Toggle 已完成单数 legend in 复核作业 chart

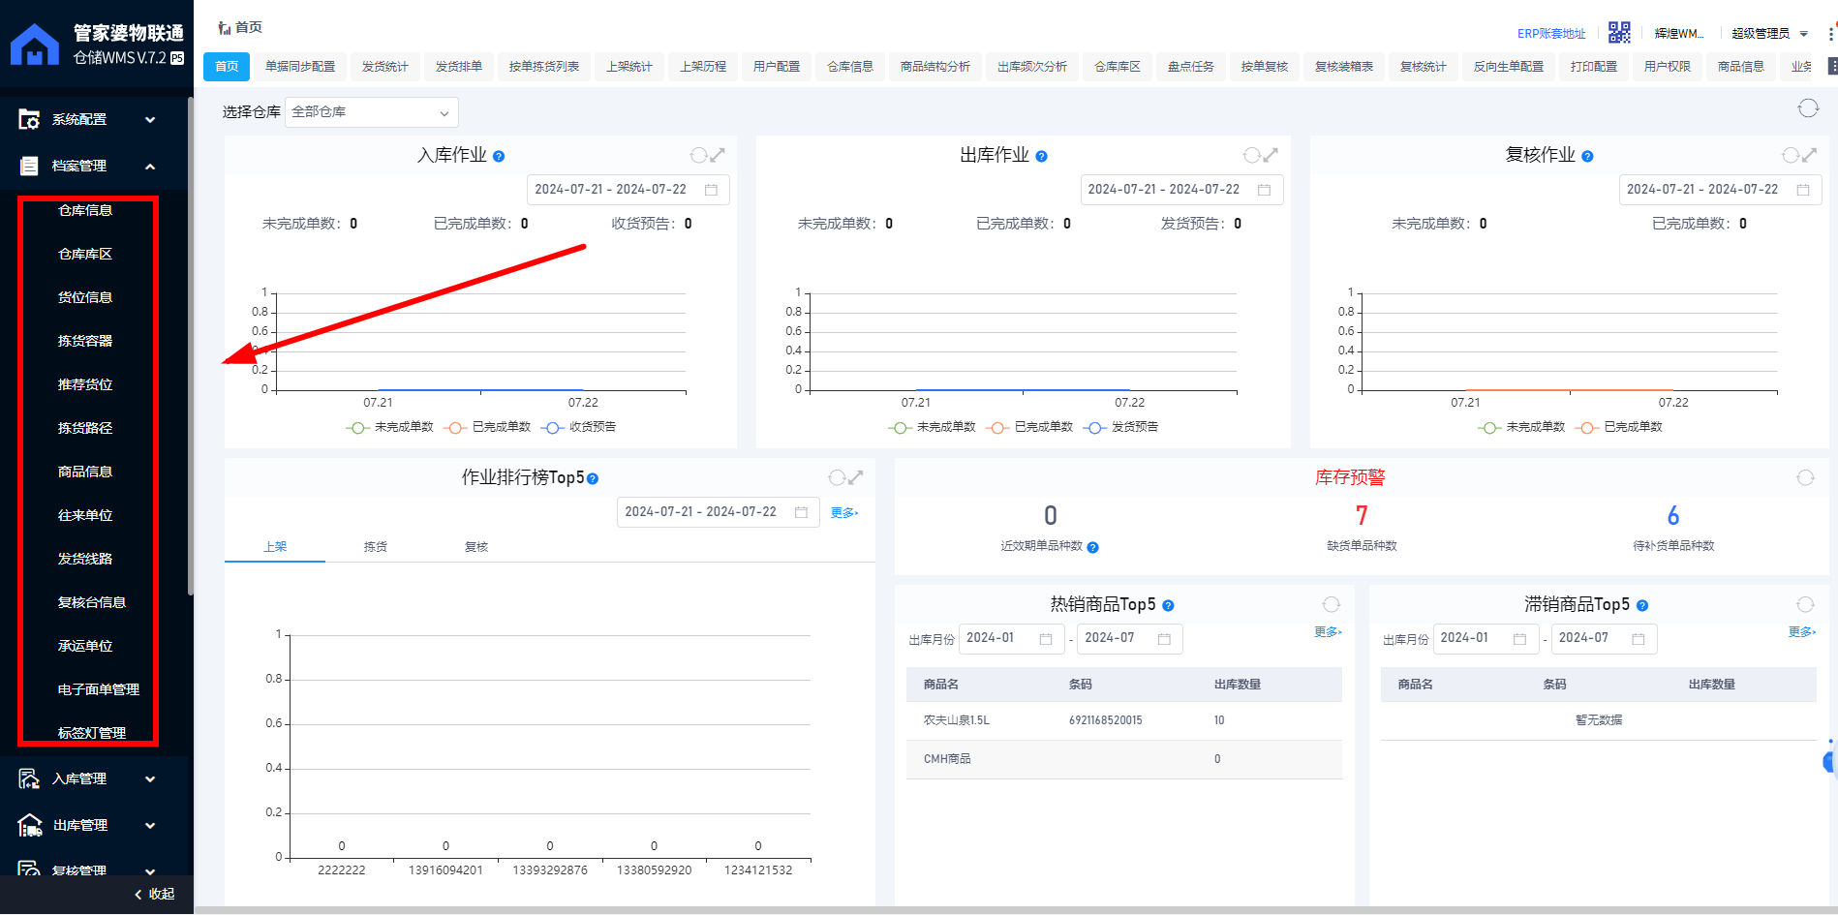point(1619,427)
